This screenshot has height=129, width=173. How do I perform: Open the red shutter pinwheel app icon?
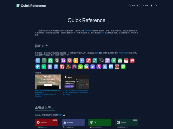point(69,61)
